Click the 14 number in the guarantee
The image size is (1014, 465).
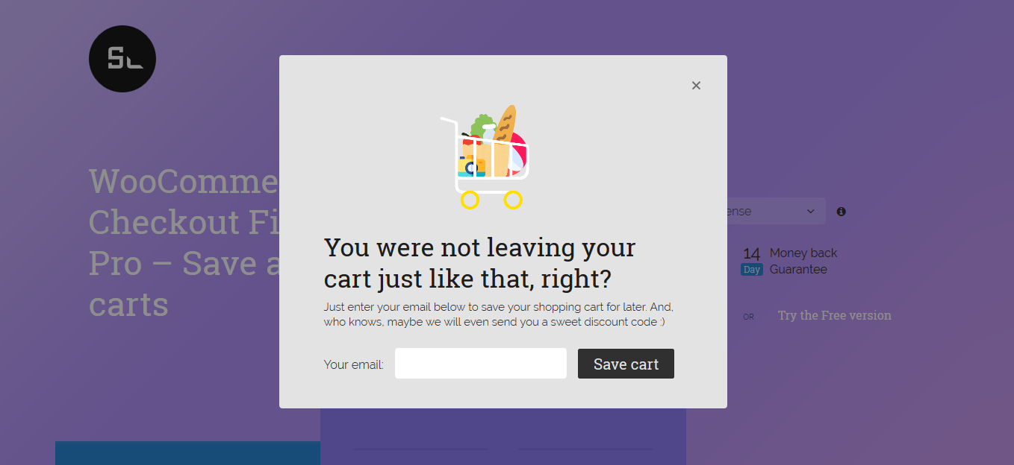pos(752,253)
